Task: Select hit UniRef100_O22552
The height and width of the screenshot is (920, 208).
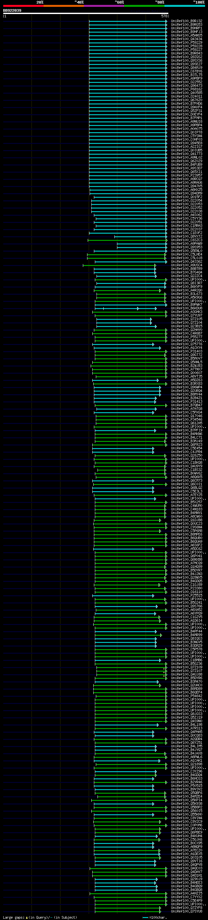Action: coord(187,82)
